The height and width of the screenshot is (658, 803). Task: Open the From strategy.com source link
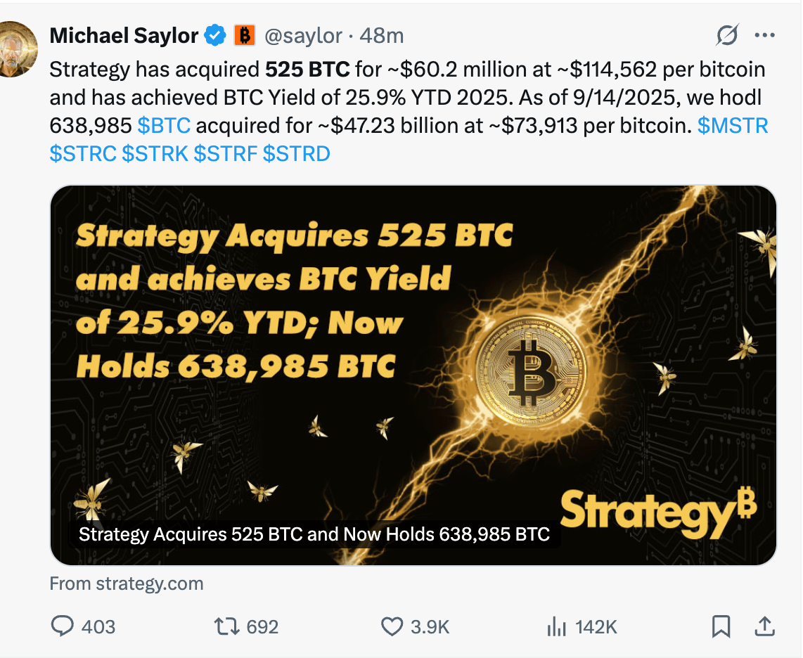(127, 583)
